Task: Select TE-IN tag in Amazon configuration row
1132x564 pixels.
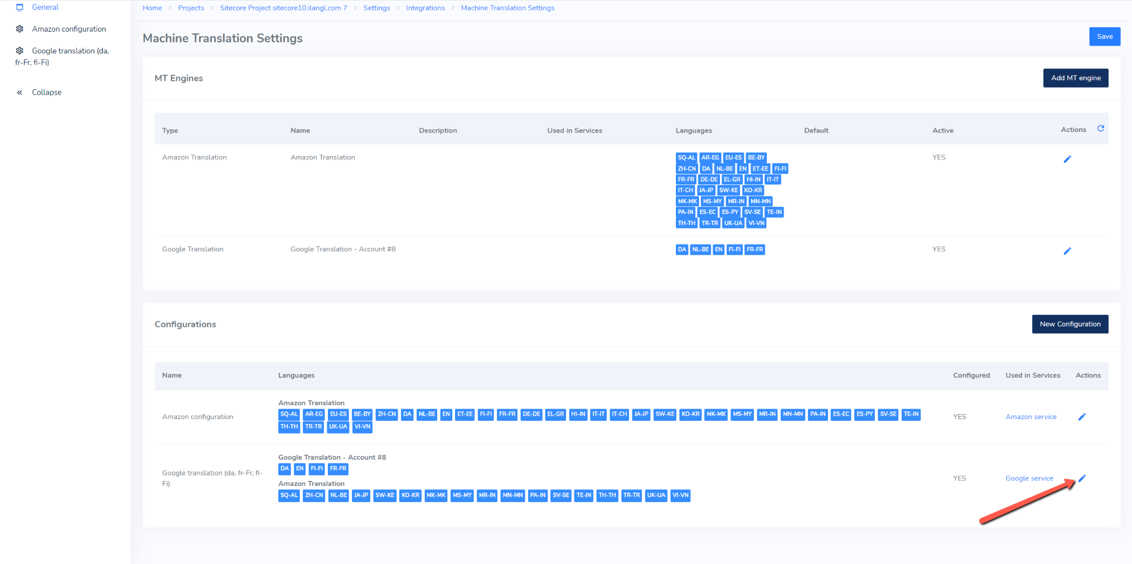Action: point(911,414)
